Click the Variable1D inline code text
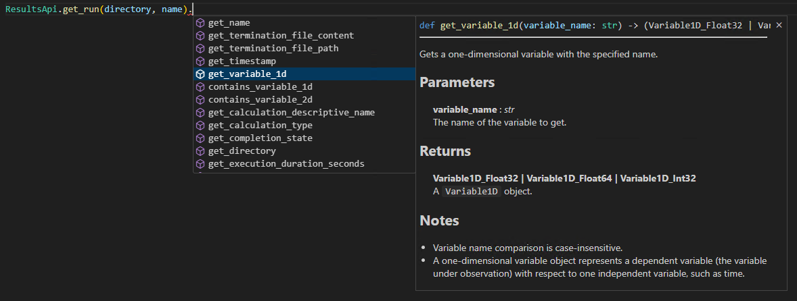This screenshot has height=301, width=797. point(470,192)
